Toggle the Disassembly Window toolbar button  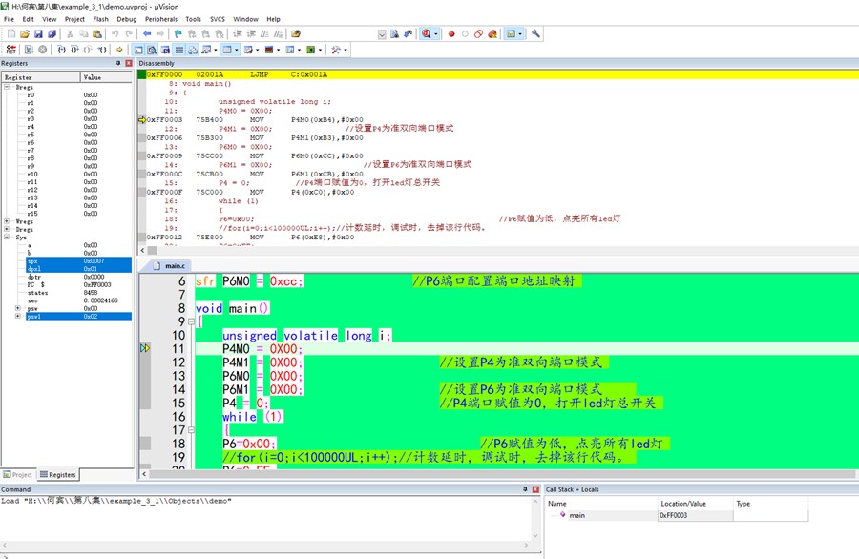point(152,50)
